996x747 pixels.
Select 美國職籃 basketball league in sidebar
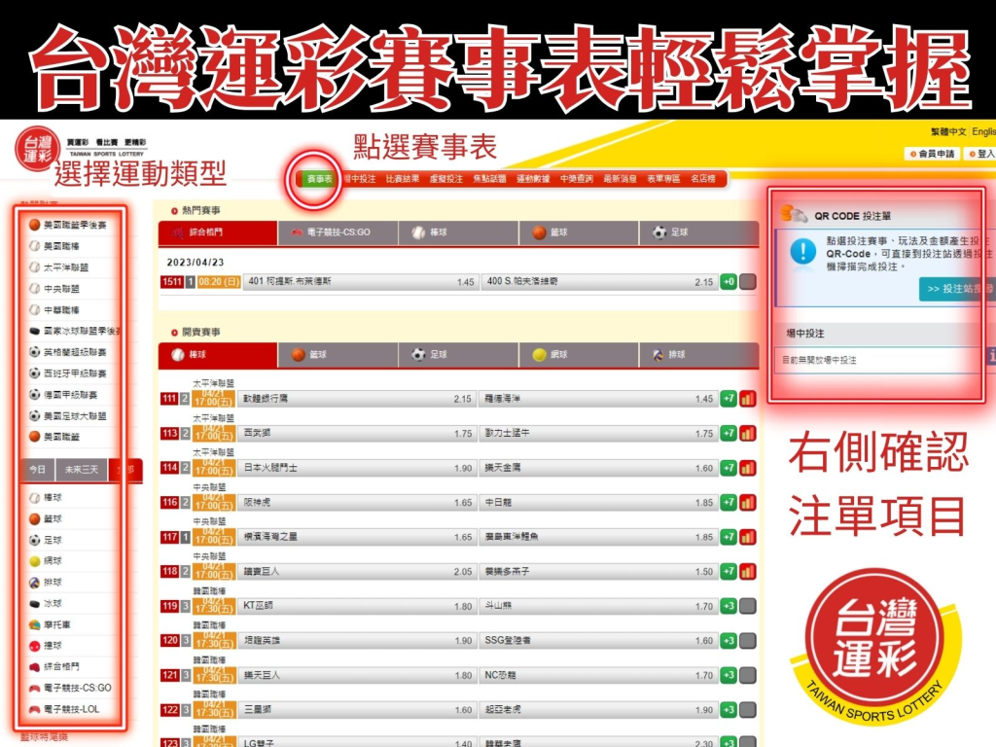54,437
